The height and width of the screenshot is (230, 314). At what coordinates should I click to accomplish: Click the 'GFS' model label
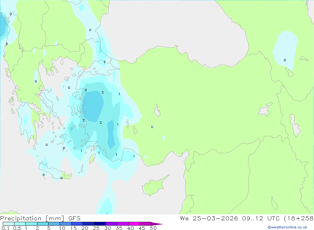pyautogui.click(x=74, y=218)
